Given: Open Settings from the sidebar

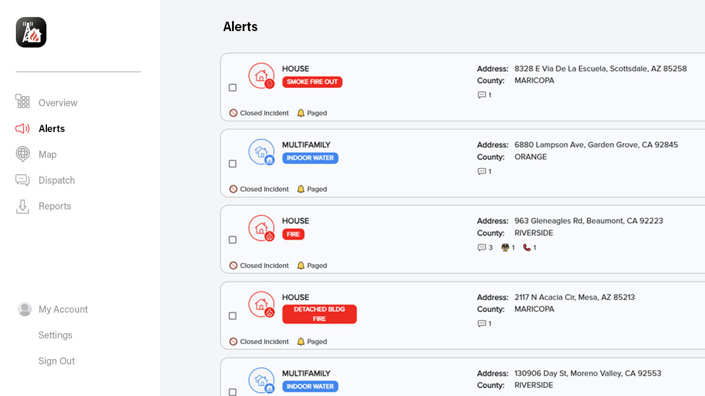Looking at the screenshot, I should coord(55,335).
